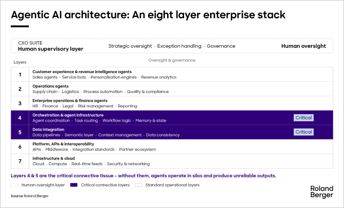Image resolution: width=344 pixels, height=208 pixels.
Task: Click the Platform, APIs & interoperability heading
Action: pos(63,144)
